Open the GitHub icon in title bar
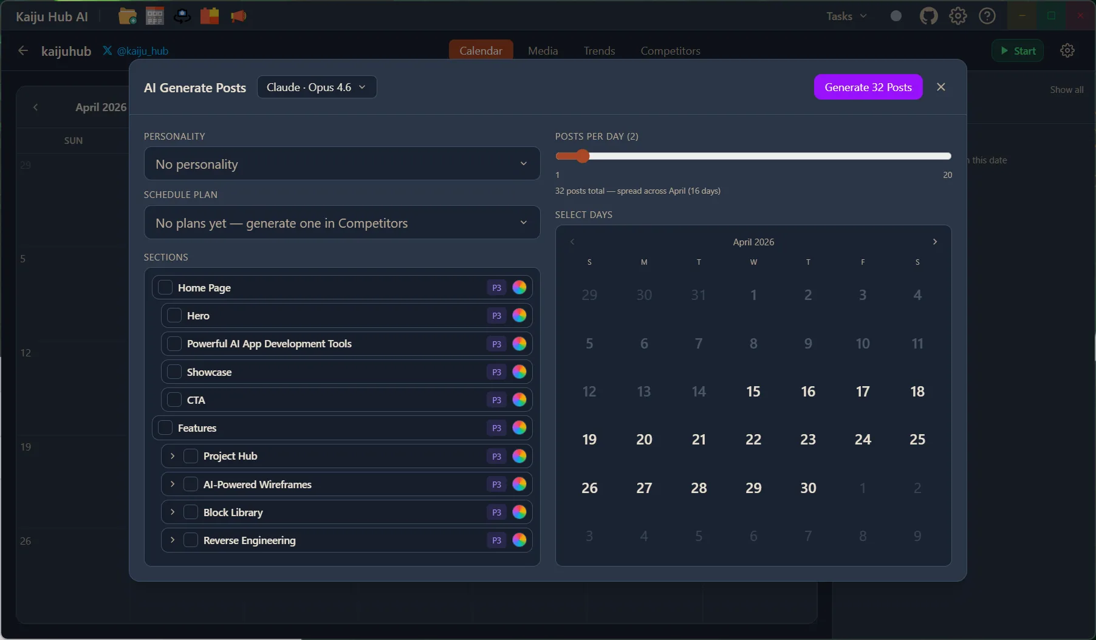 click(x=928, y=16)
